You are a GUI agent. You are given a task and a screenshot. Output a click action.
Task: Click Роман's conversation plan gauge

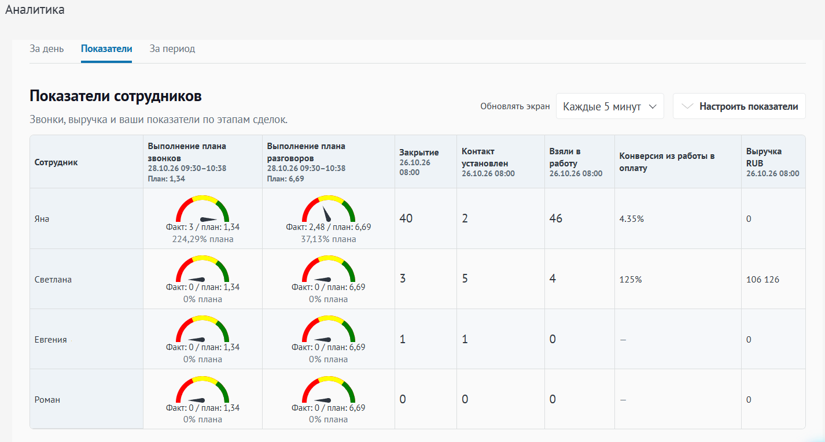coord(329,390)
